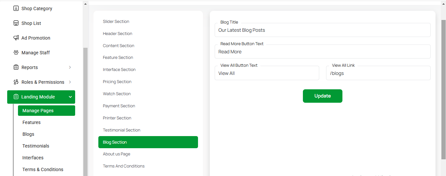Click into the Blog Title field
Screen dimensions: 446x176
coord(322,30)
